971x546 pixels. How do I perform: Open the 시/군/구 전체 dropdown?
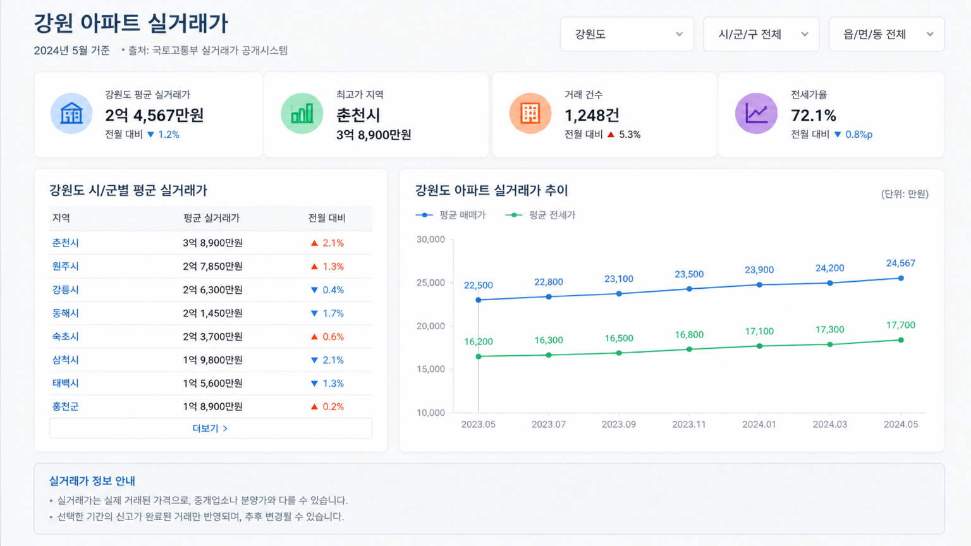click(x=762, y=34)
